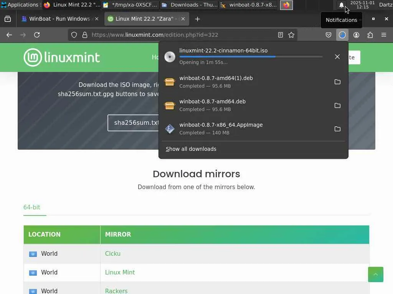Click Show all downloads
The height and width of the screenshot is (294, 393).
point(191,149)
